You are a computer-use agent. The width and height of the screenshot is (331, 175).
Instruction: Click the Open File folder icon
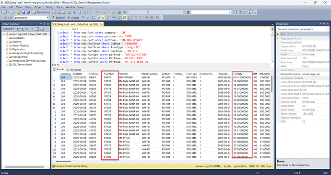pos(19,12)
